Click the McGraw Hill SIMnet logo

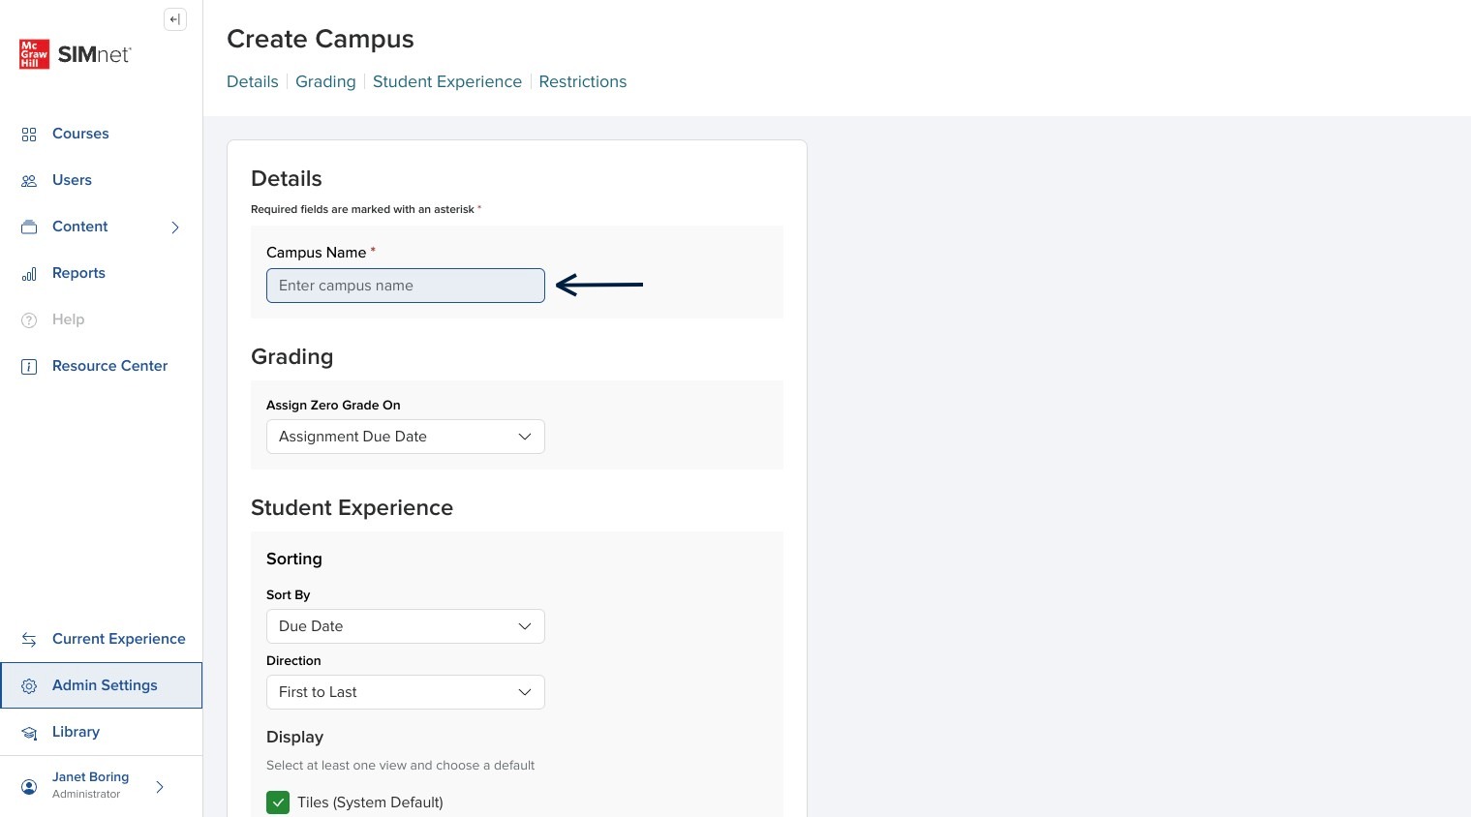76,54
